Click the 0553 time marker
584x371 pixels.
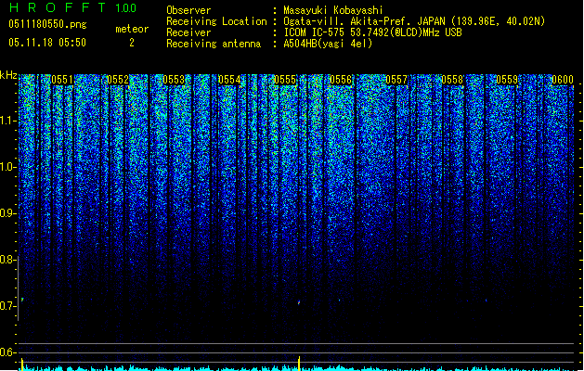174,80
